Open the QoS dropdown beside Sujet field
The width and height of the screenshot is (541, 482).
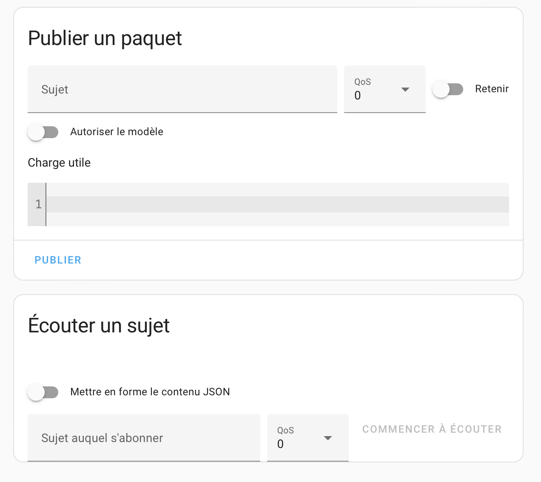coord(384,89)
